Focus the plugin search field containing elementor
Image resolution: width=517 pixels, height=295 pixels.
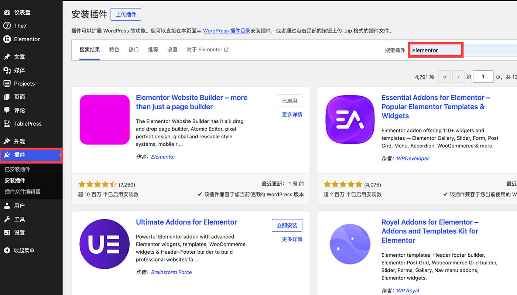(x=463, y=50)
